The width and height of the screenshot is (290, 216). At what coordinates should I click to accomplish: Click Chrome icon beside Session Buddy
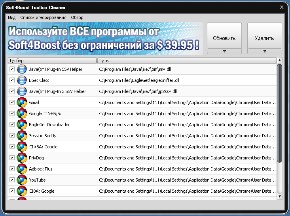pos(22,136)
